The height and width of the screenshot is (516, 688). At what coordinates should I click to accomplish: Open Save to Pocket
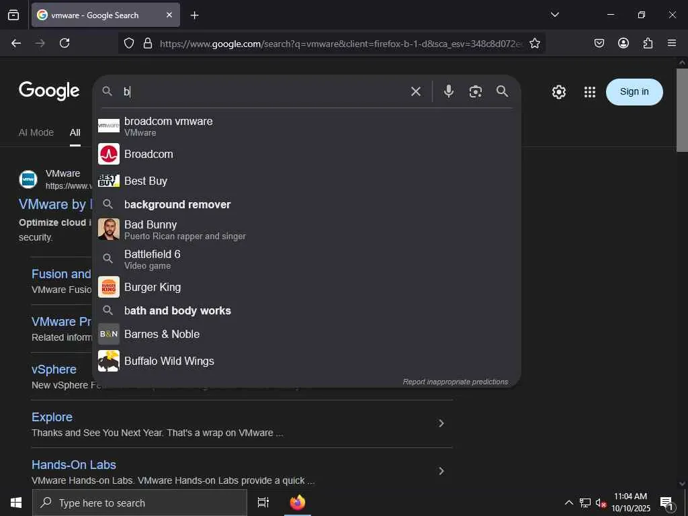pos(599,43)
